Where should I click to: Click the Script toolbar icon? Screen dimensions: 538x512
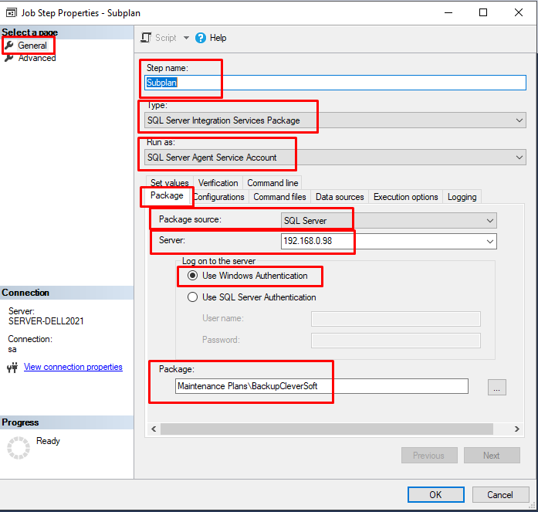[x=146, y=38]
